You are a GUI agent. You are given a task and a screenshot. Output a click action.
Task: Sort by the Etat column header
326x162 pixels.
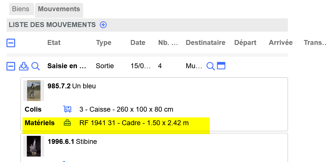point(54,43)
